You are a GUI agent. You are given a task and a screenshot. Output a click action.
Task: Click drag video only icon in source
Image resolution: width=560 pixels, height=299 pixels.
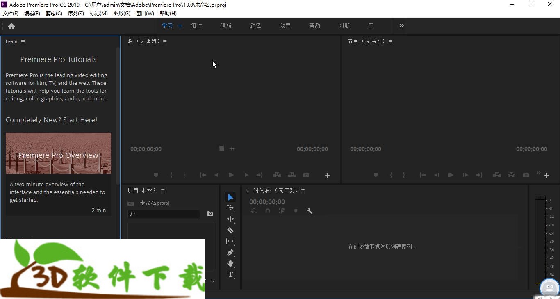click(x=221, y=148)
